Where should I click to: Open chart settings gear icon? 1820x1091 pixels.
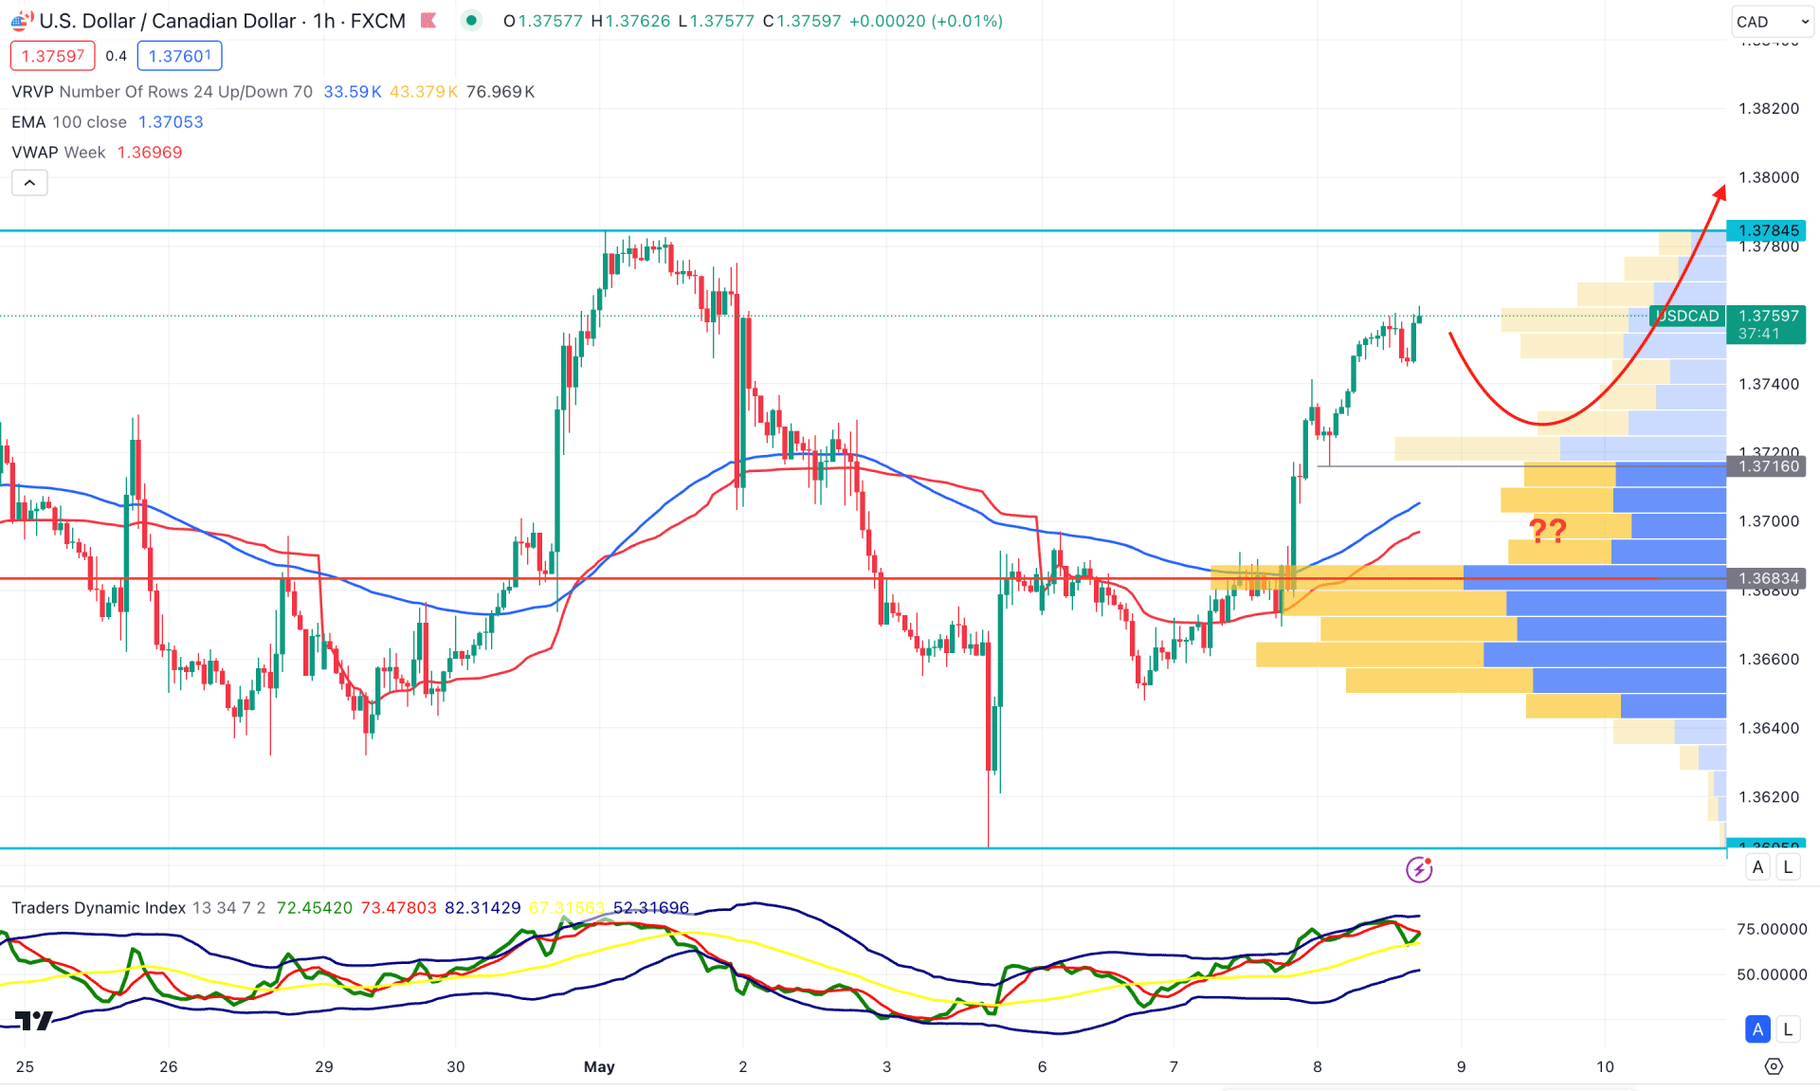1774,1066
